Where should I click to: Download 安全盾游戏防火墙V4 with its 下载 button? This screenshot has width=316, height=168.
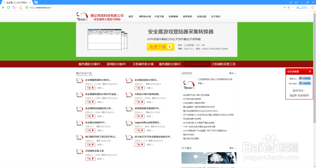[x=139, y=88]
